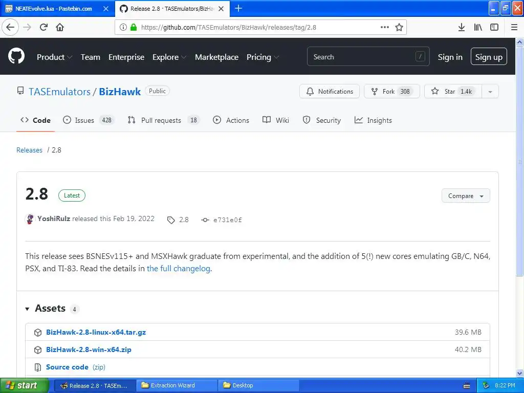The image size is (524, 393).
Task: Open the dropdown arrow next to Star
Action: 490,91
